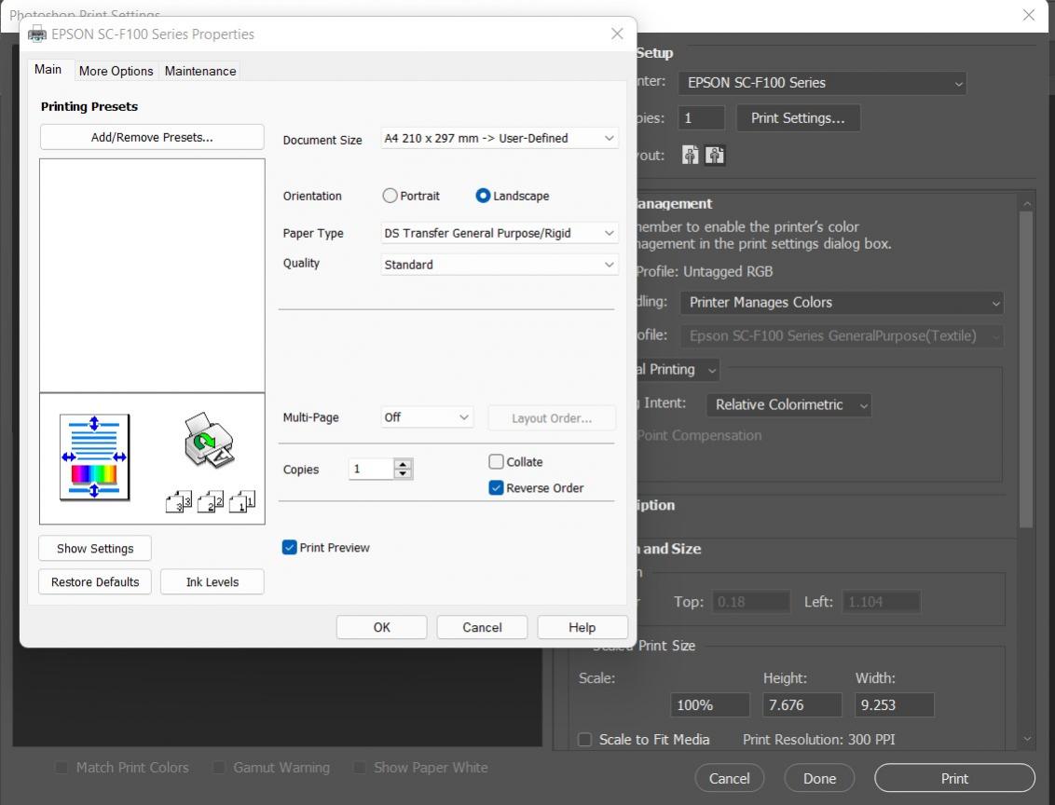The height and width of the screenshot is (805, 1055).
Task: Switch to the More Options tab
Action: (116, 71)
